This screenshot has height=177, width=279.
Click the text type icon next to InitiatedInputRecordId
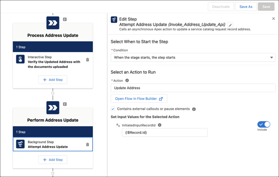[118, 125]
